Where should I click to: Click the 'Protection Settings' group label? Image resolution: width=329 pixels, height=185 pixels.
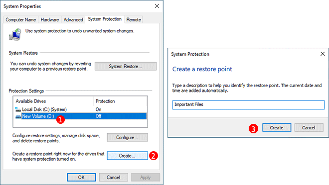click(x=26, y=91)
